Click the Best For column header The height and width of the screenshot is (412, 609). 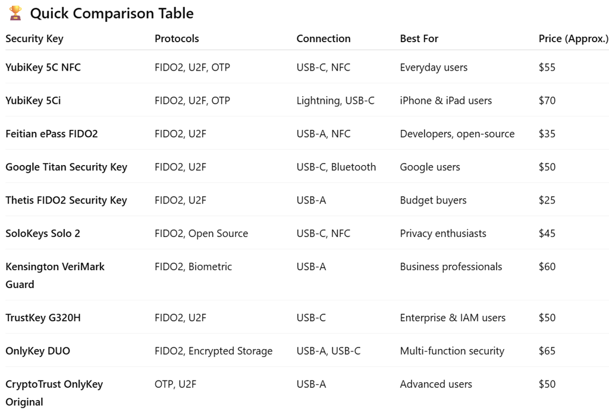[419, 39]
